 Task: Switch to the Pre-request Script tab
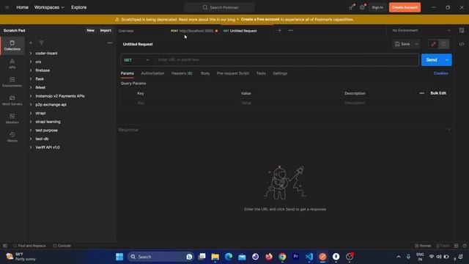coord(233,73)
